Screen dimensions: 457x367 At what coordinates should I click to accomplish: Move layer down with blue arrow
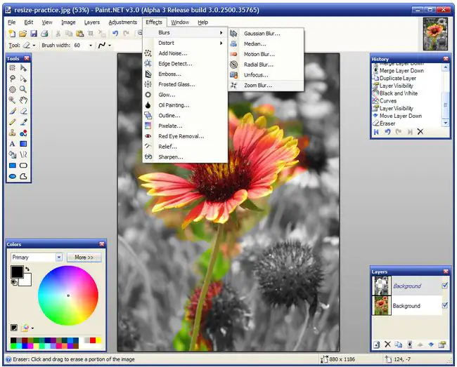click(431, 345)
